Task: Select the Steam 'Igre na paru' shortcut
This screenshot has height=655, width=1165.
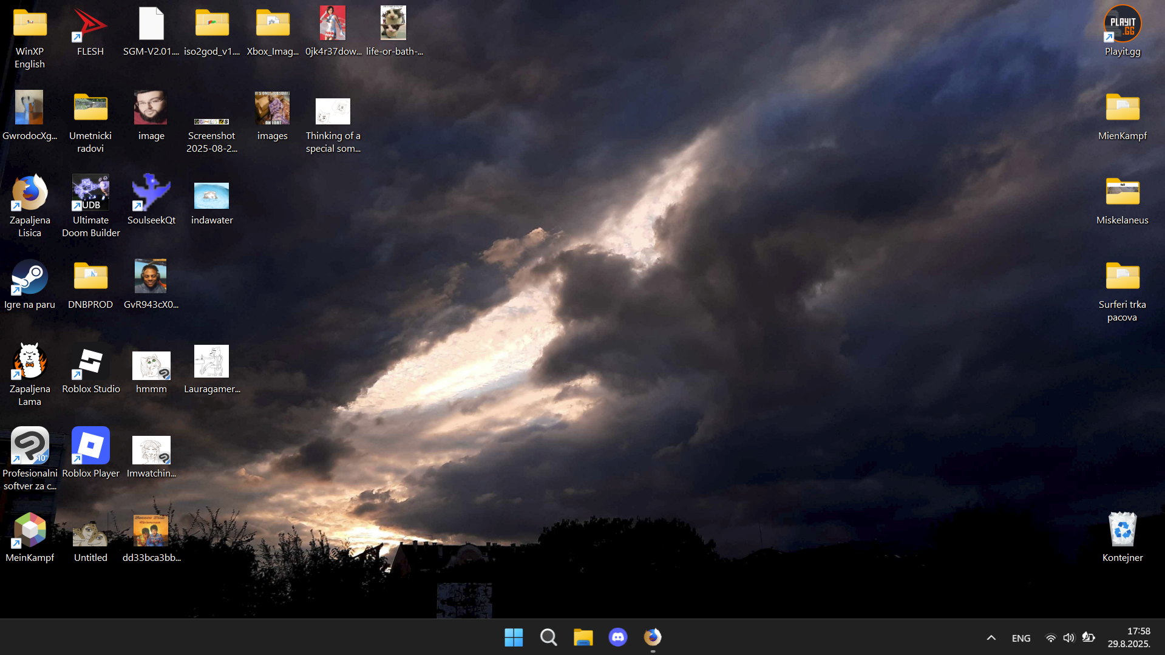Action: click(x=29, y=278)
